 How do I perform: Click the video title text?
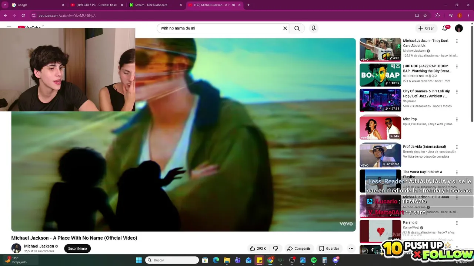pos(74,238)
